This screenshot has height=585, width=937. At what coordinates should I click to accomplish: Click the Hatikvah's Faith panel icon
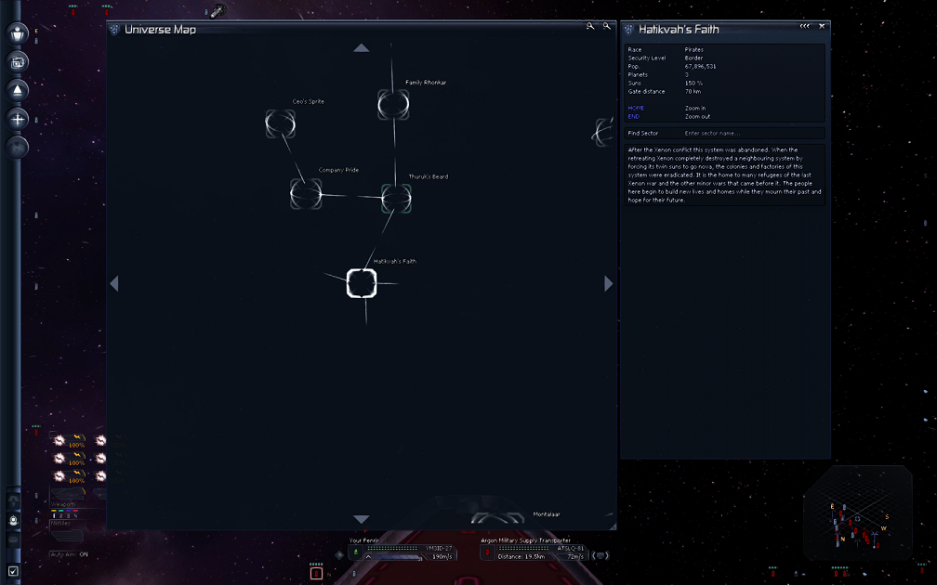pyautogui.click(x=628, y=30)
